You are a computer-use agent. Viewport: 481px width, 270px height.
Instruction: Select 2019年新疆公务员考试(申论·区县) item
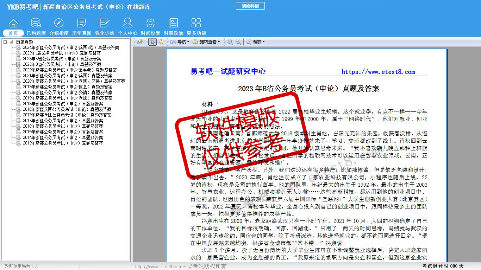coord(67,87)
